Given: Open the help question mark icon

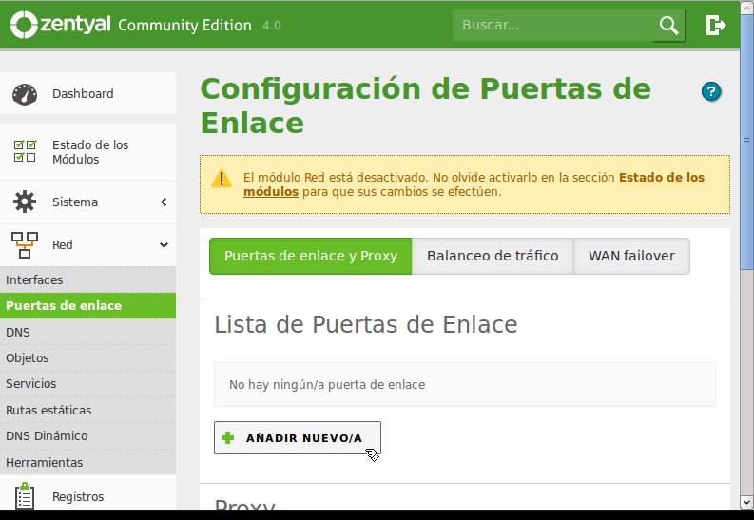Looking at the screenshot, I should click(x=711, y=91).
